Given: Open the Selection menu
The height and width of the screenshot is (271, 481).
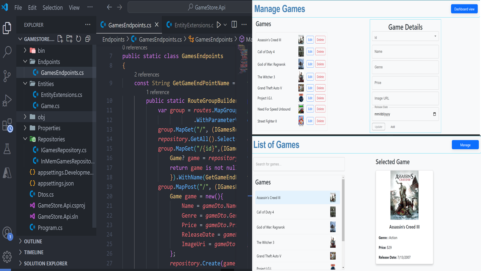Looking at the screenshot, I should [53, 8].
